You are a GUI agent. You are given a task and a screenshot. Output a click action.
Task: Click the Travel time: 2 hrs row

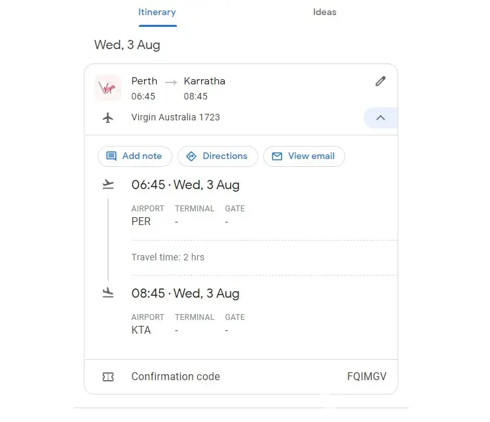pyautogui.click(x=168, y=257)
